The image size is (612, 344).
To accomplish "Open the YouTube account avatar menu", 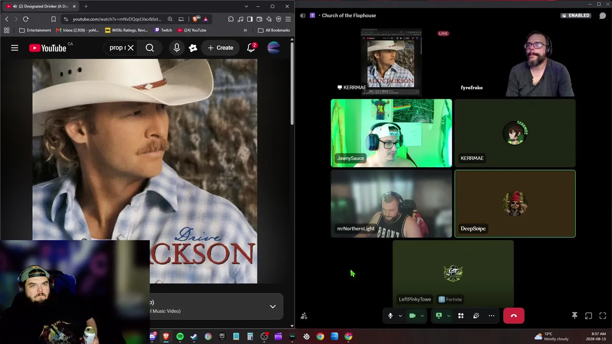I will click(273, 48).
